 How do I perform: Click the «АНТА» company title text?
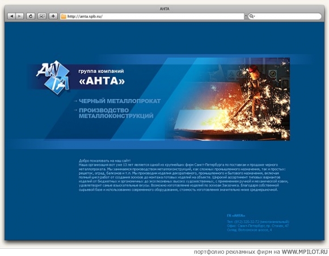click(102, 82)
